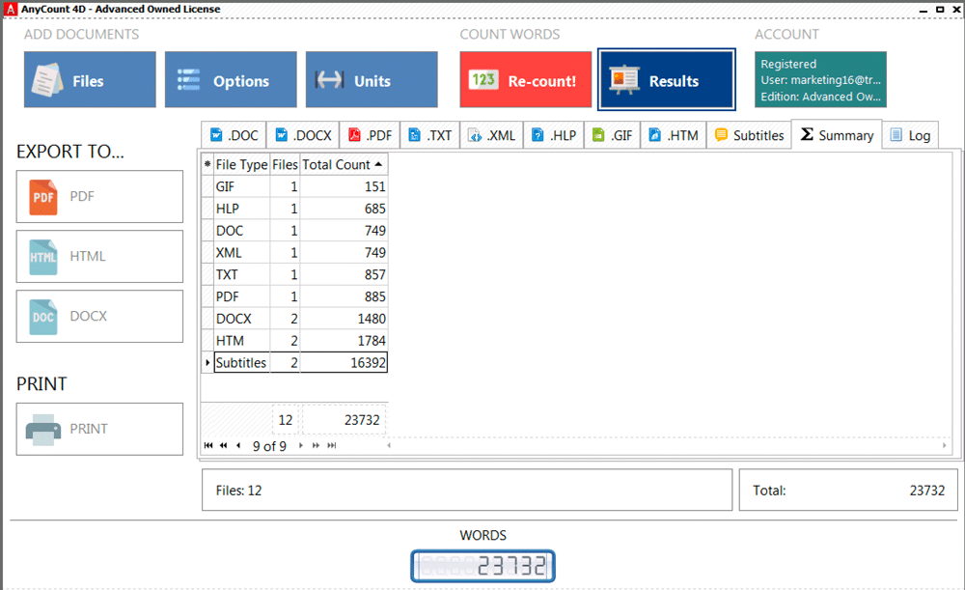Screen dimensions: 965x590
Task: Select the HTM row
Action: [294, 341]
